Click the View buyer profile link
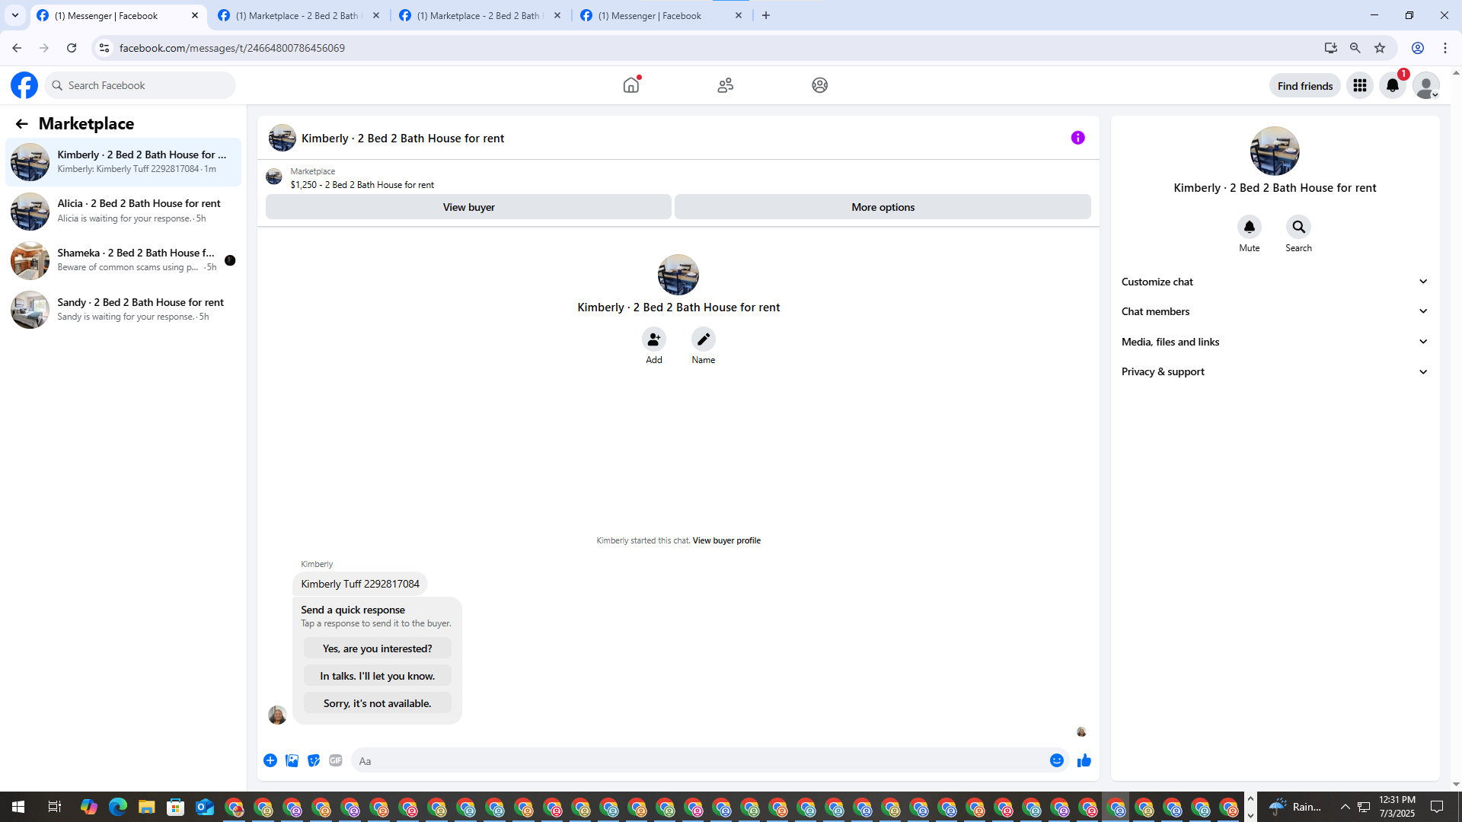The width and height of the screenshot is (1462, 822). [x=726, y=540]
